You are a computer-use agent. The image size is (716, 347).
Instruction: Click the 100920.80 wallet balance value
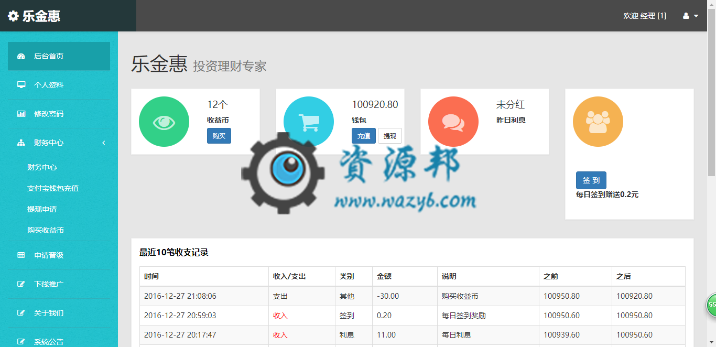375,105
